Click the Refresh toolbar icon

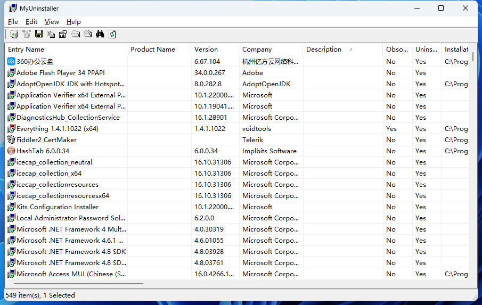click(x=112, y=35)
